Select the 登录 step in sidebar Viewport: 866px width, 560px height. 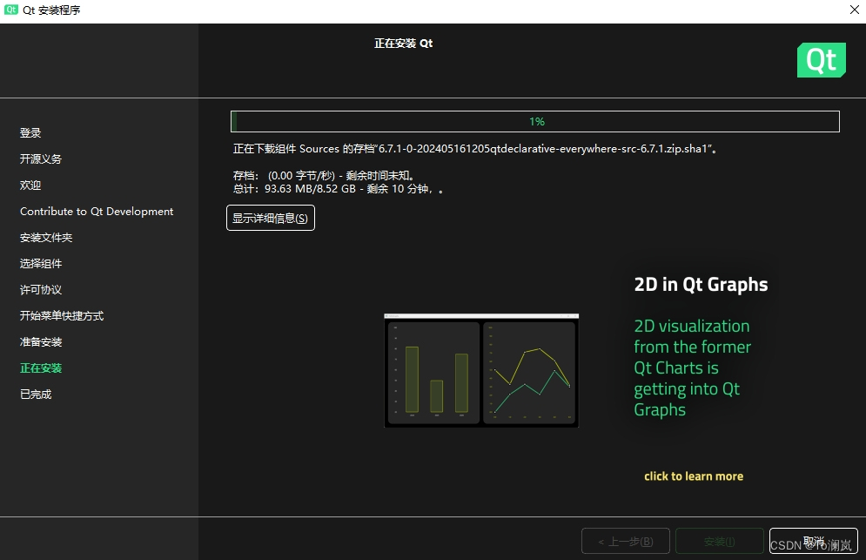pyautogui.click(x=30, y=132)
